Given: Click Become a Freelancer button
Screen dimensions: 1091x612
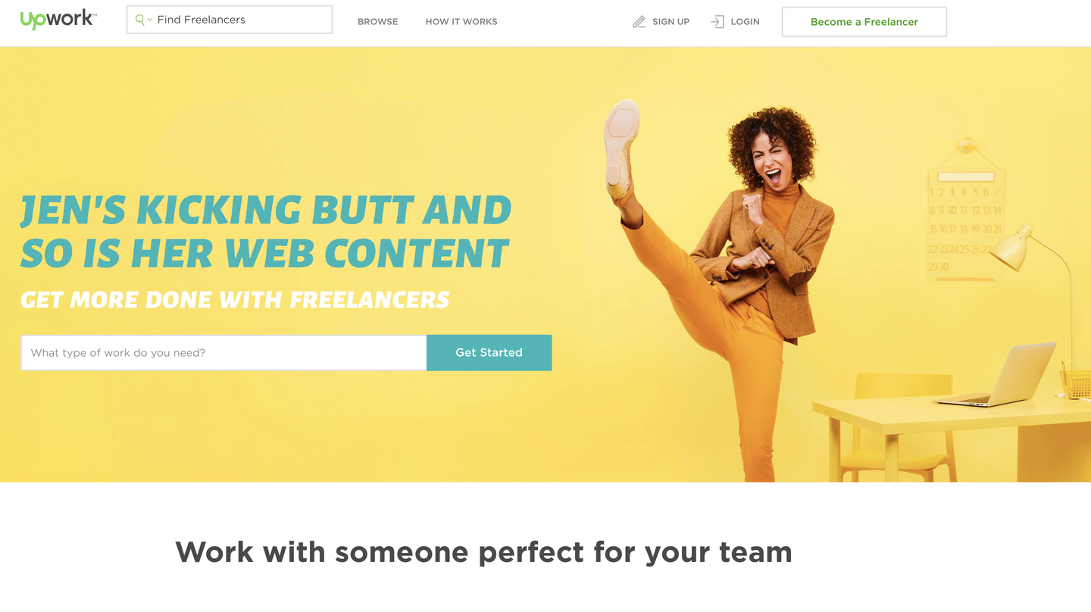Looking at the screenshot, I should (x=864, y=22).
